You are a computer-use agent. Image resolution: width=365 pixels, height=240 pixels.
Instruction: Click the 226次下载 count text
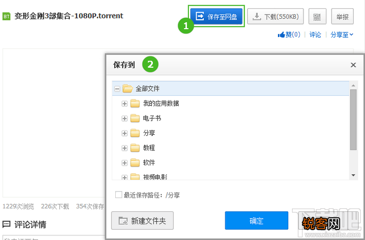[55, 206]
